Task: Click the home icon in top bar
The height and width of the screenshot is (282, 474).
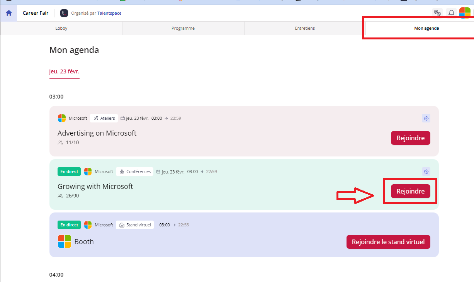Action: coord(8,13)
